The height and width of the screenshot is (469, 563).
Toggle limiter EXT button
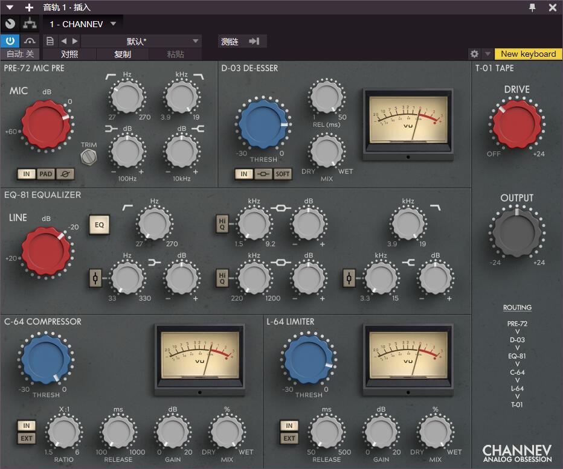pyautogui.click(x=289, y=438)
